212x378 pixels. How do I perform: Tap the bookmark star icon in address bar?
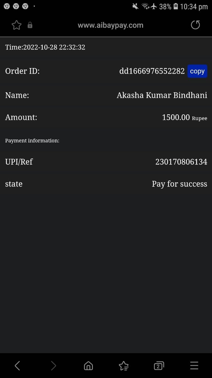[16, 25]
